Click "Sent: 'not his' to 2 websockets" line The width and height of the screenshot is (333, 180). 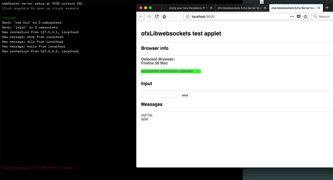point(32,23)
